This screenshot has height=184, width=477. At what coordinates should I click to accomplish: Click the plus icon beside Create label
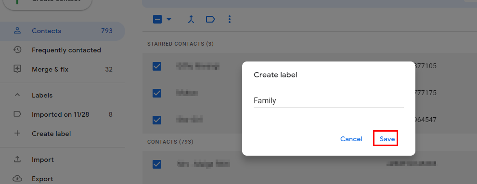click(17, 133)
